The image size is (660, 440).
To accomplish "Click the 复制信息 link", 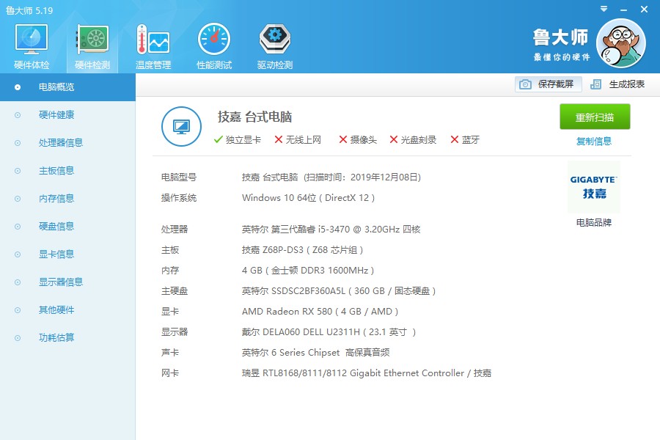I will tap(594, 139).
